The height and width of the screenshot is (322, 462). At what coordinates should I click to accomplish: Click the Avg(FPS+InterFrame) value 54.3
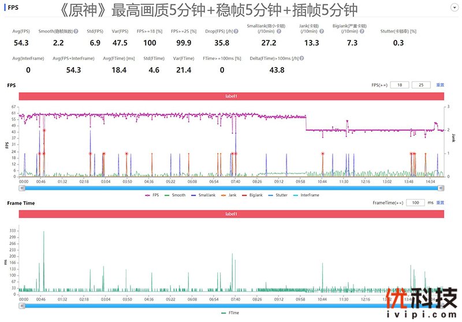click(x=73, y=70)
